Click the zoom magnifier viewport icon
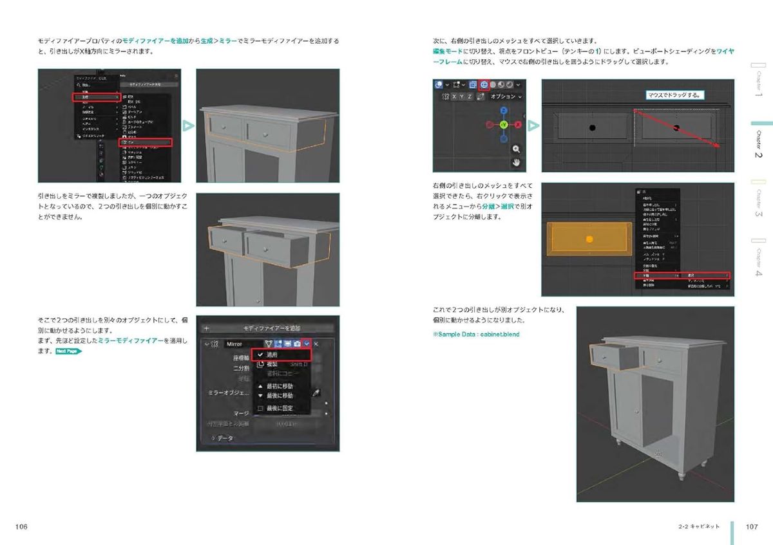Image resolution: width=773 pixels, height=545 pixels. (516, 149)
